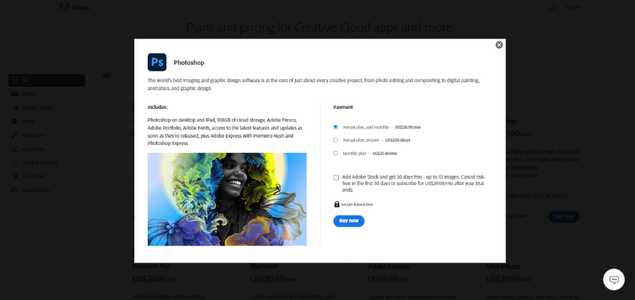Image resolution: width=635 pixels, height=300 pixels.
Task: Click the All grid icon in sidebar
Action: click(15, 80)
